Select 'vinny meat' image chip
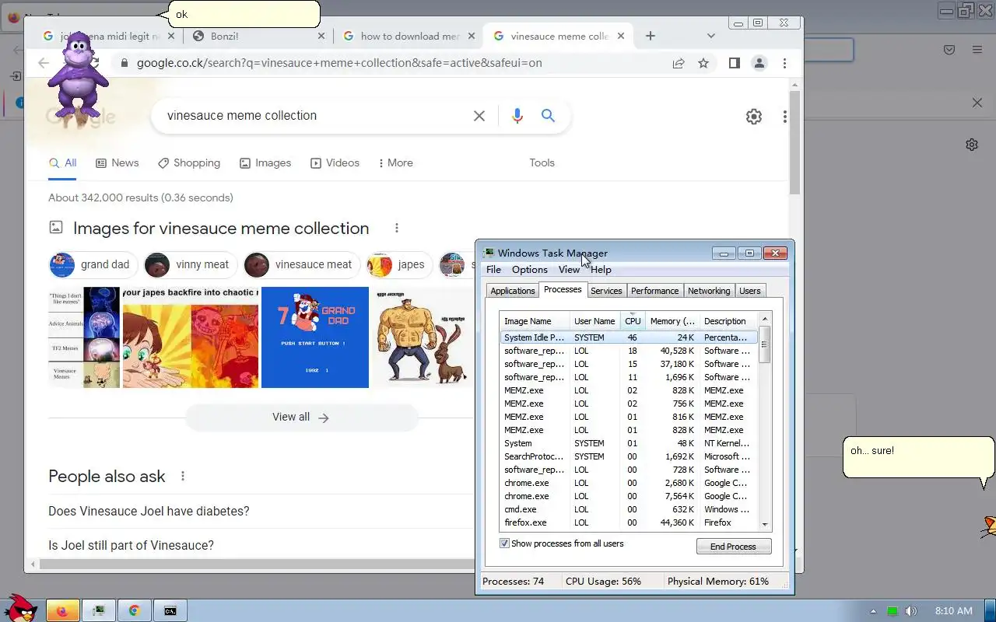 point(190,264)
